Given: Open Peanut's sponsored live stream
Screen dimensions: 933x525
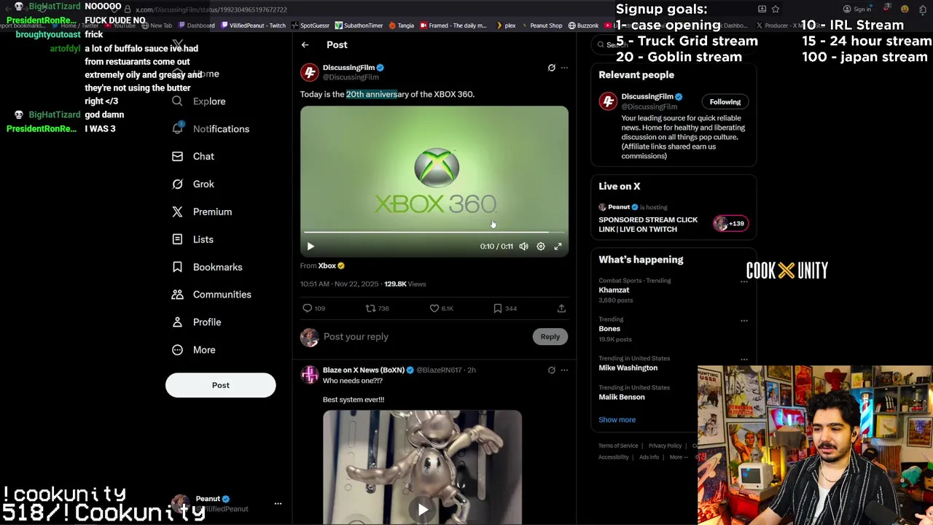Looking at the screenshot, I should 648,225.
